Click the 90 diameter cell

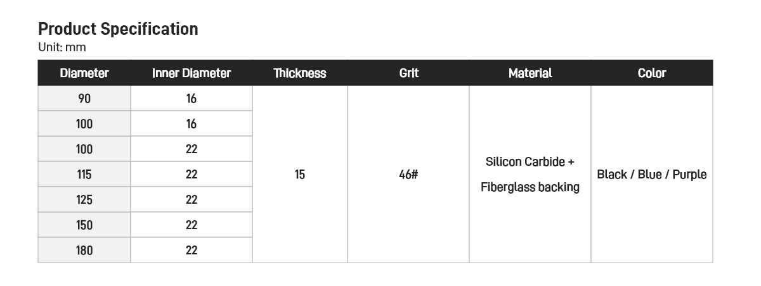pos(84,99)
